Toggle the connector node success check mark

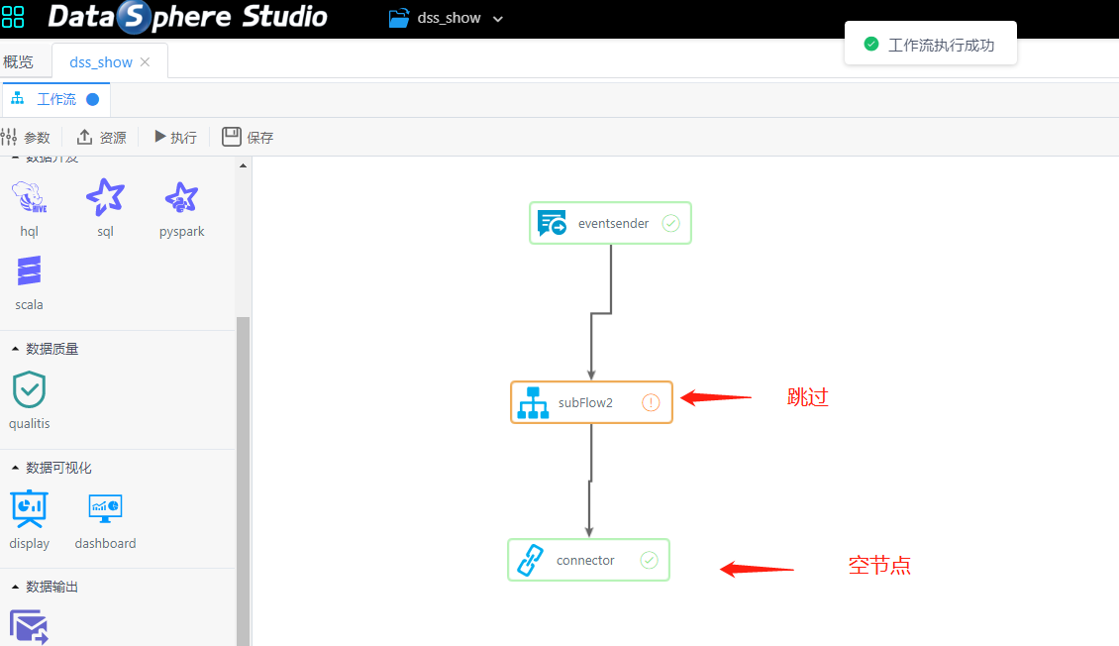pyautogui.click(x=650, y=560)
